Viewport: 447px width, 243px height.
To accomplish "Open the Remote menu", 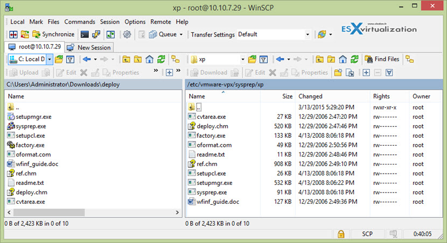I will [160, 22].
